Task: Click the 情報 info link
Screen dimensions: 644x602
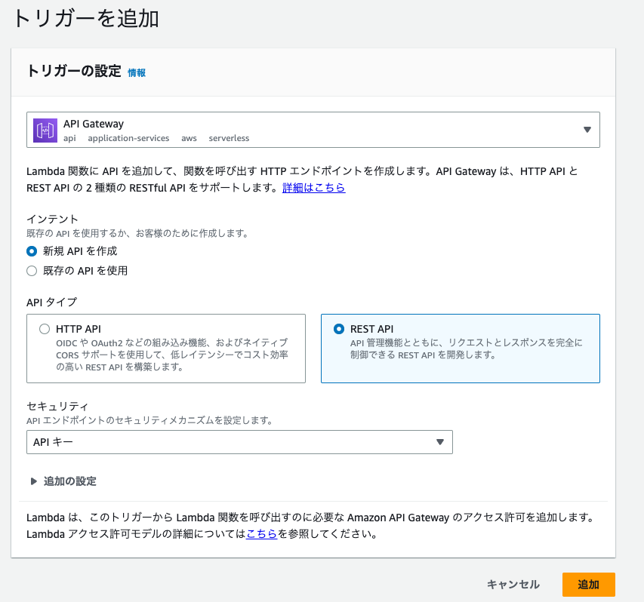Action: (x=137, y=72)
